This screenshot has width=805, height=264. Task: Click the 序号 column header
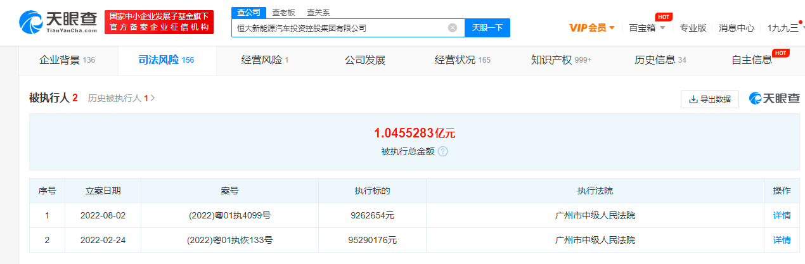[x=47, y=191]
